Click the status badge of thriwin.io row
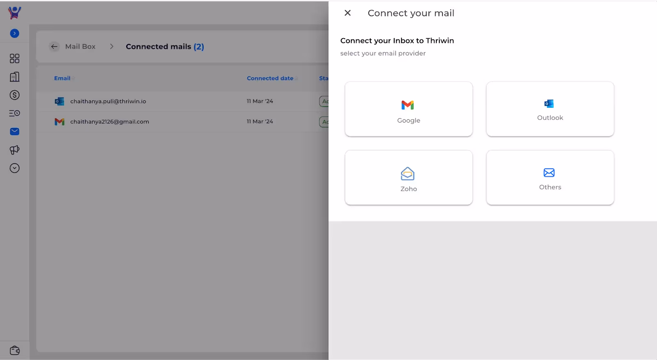 (324, 101)
